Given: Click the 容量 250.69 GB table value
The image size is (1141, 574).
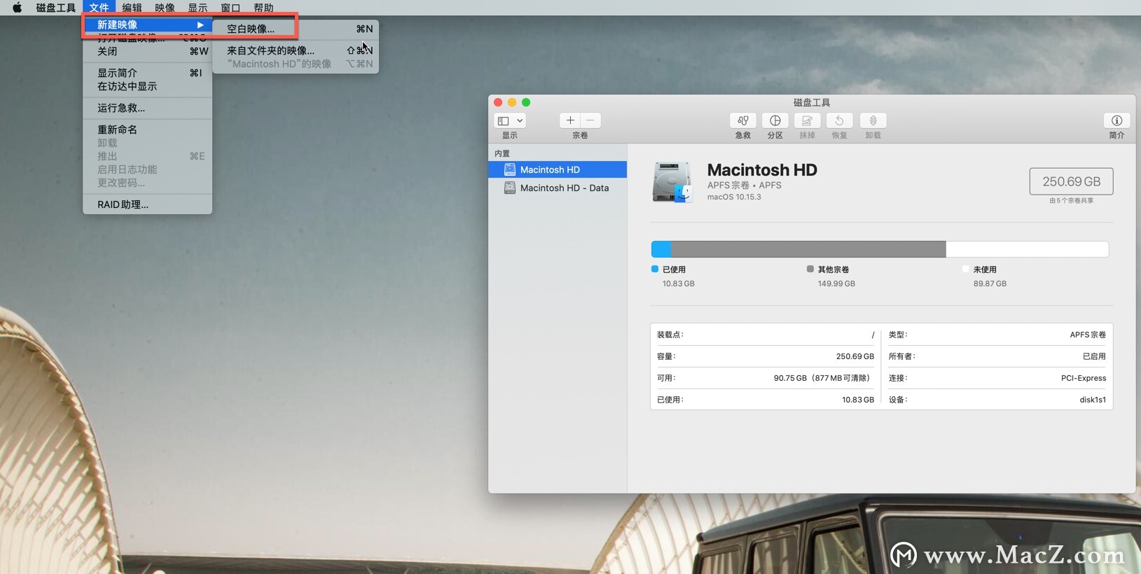Looking at the screenshot, I should [855, 356].
